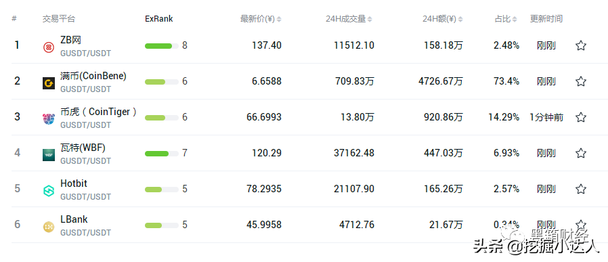Favorite the CoinTiger row with star
This screenshot has height=262, width=608.
580,117
